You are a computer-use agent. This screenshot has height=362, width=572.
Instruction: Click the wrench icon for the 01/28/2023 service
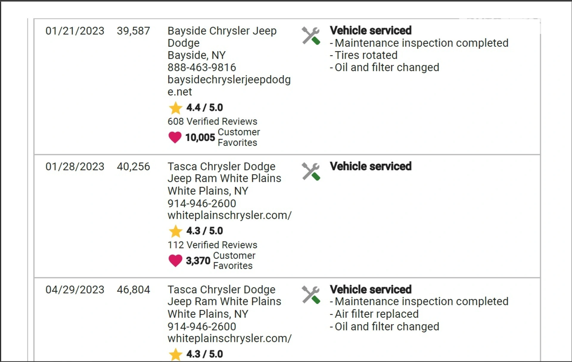(x=311, y=171)
